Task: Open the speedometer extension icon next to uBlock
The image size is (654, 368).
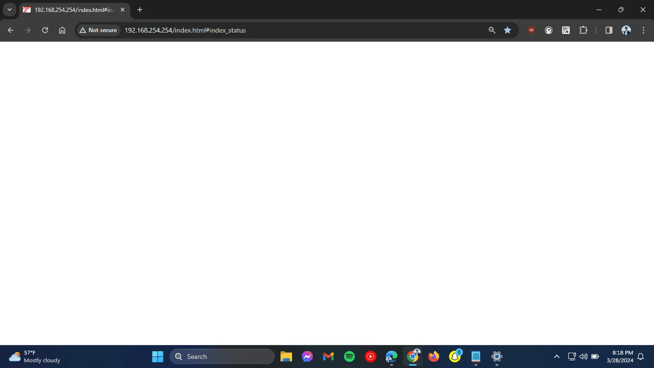Action: 549,30
